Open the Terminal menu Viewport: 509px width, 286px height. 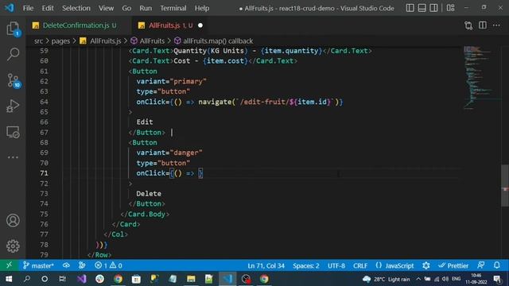tap(173, 8)
